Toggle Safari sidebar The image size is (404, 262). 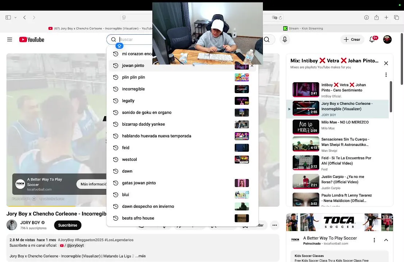8,17
